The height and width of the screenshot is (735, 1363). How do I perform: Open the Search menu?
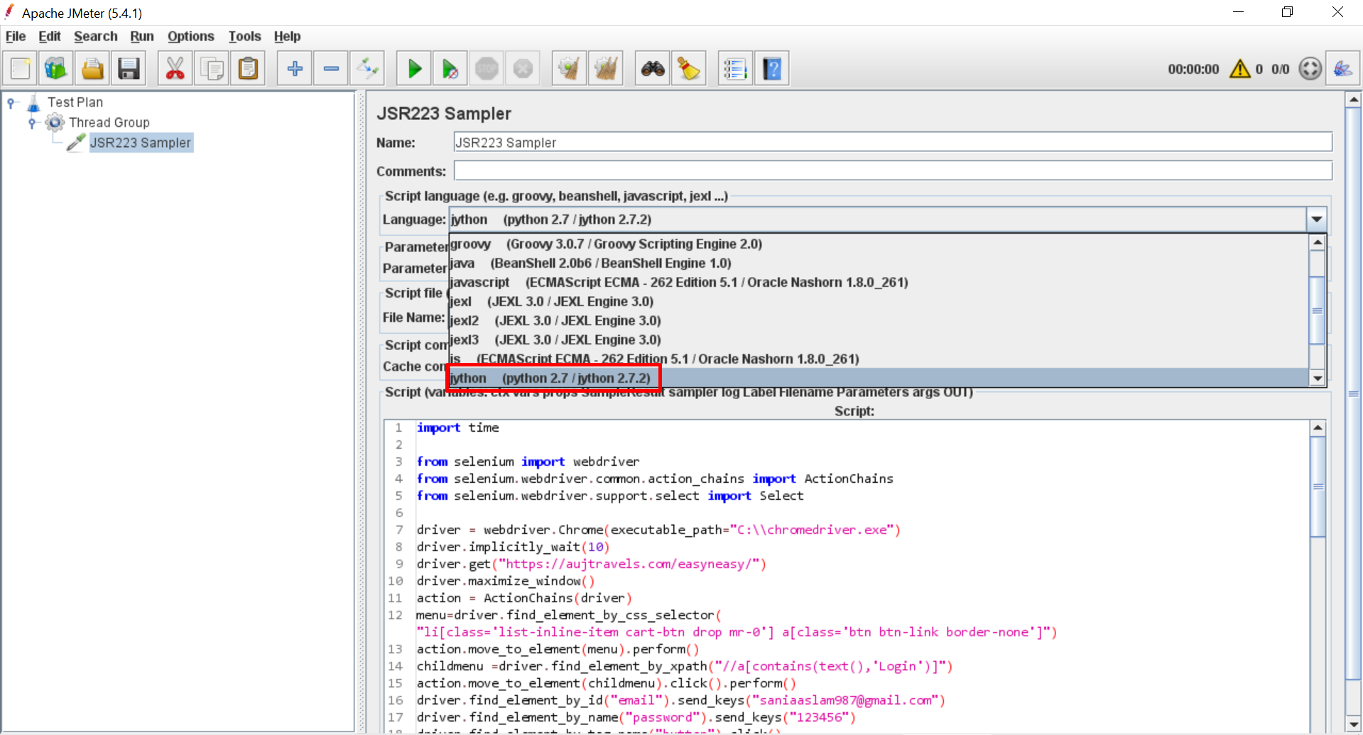tap(96, 36)
